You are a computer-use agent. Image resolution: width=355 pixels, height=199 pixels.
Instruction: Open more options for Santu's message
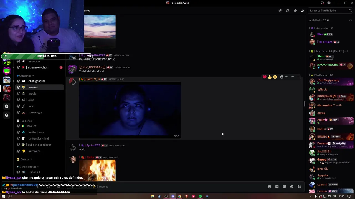[x=297, y=77]
